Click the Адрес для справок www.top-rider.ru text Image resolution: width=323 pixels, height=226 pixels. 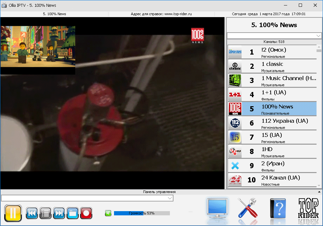click(161, 14)
